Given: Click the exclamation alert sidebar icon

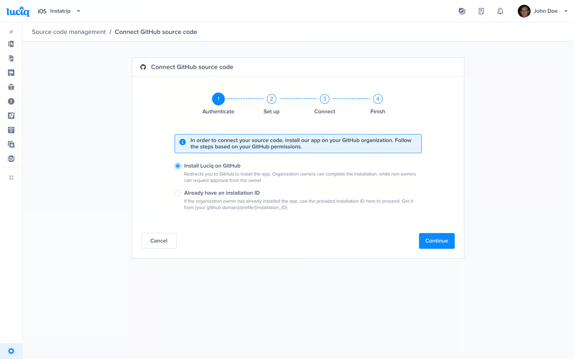Looking at the screenshot, I should tap(11, 101).
